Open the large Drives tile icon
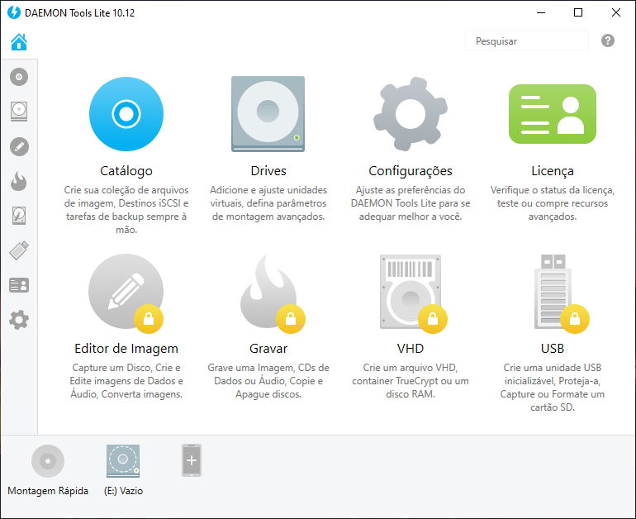This screenshot has width=636, height=519. 268,114
